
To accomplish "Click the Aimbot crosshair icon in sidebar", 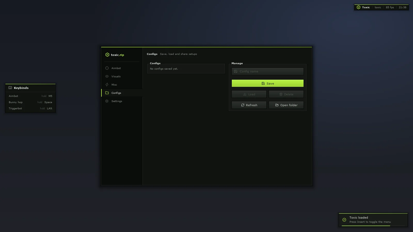I will click(x=107, y=68).
